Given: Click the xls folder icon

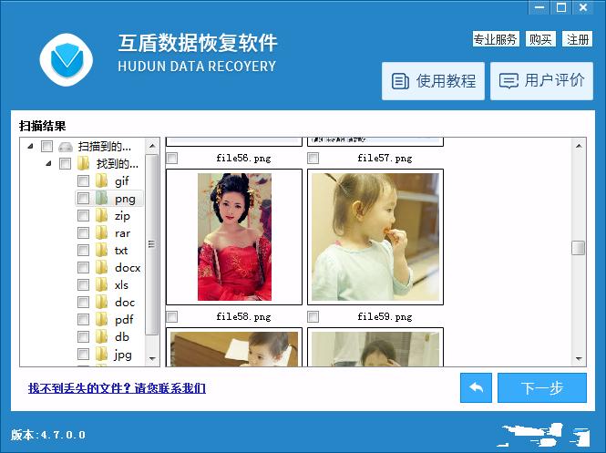Looking at the screenshot, I should (101, 284).
